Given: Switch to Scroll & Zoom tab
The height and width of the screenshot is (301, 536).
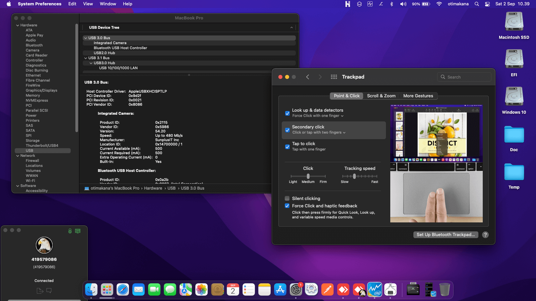Looking at the screenshot, I should (x=381, y=96).
